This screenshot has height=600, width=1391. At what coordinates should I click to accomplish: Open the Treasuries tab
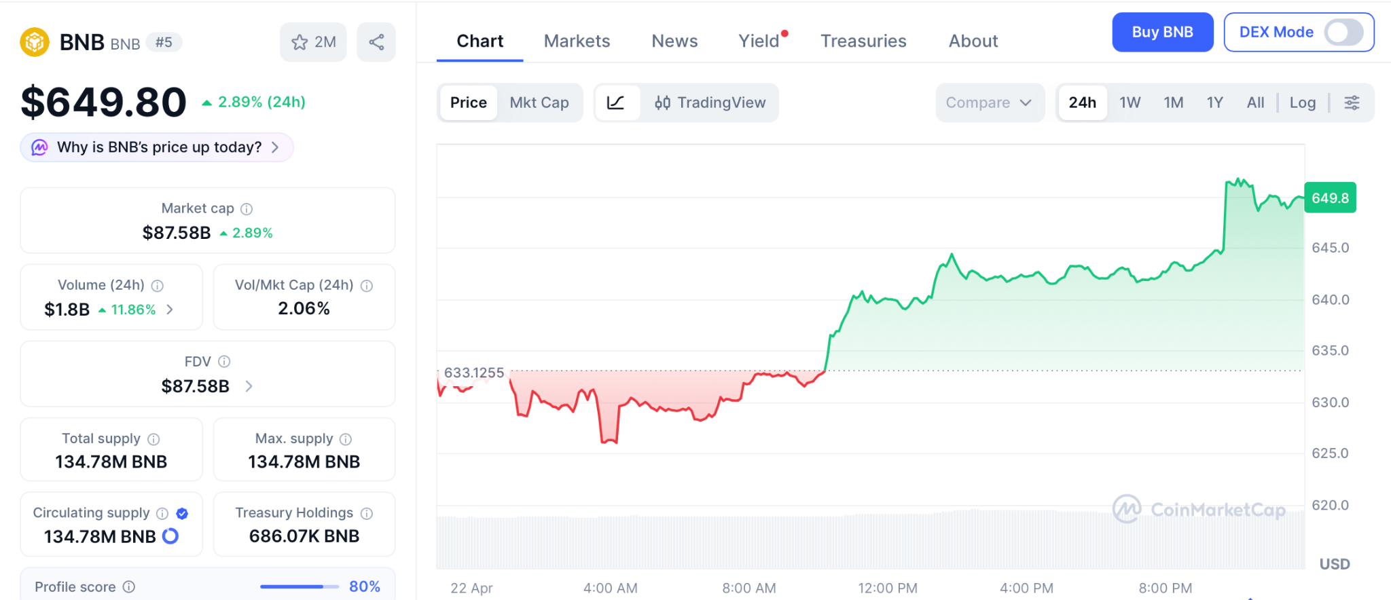coord(863,41)
